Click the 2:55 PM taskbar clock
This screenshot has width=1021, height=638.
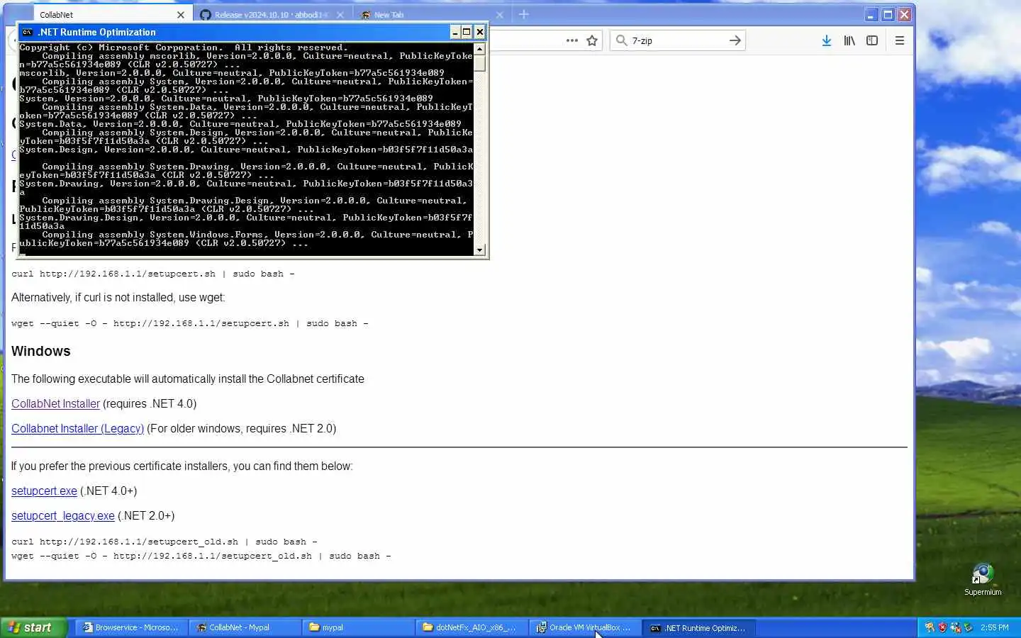[x=994, y=627]
